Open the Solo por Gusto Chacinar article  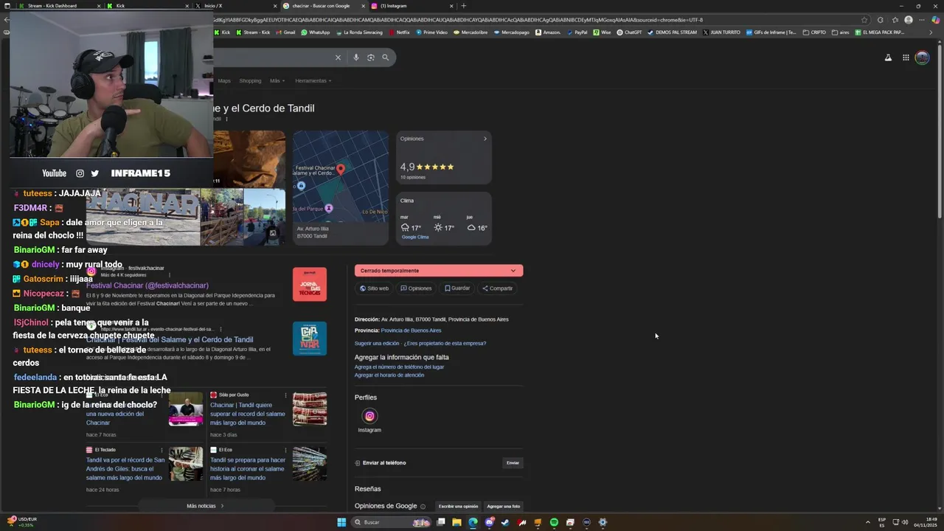tap(247, 414)
